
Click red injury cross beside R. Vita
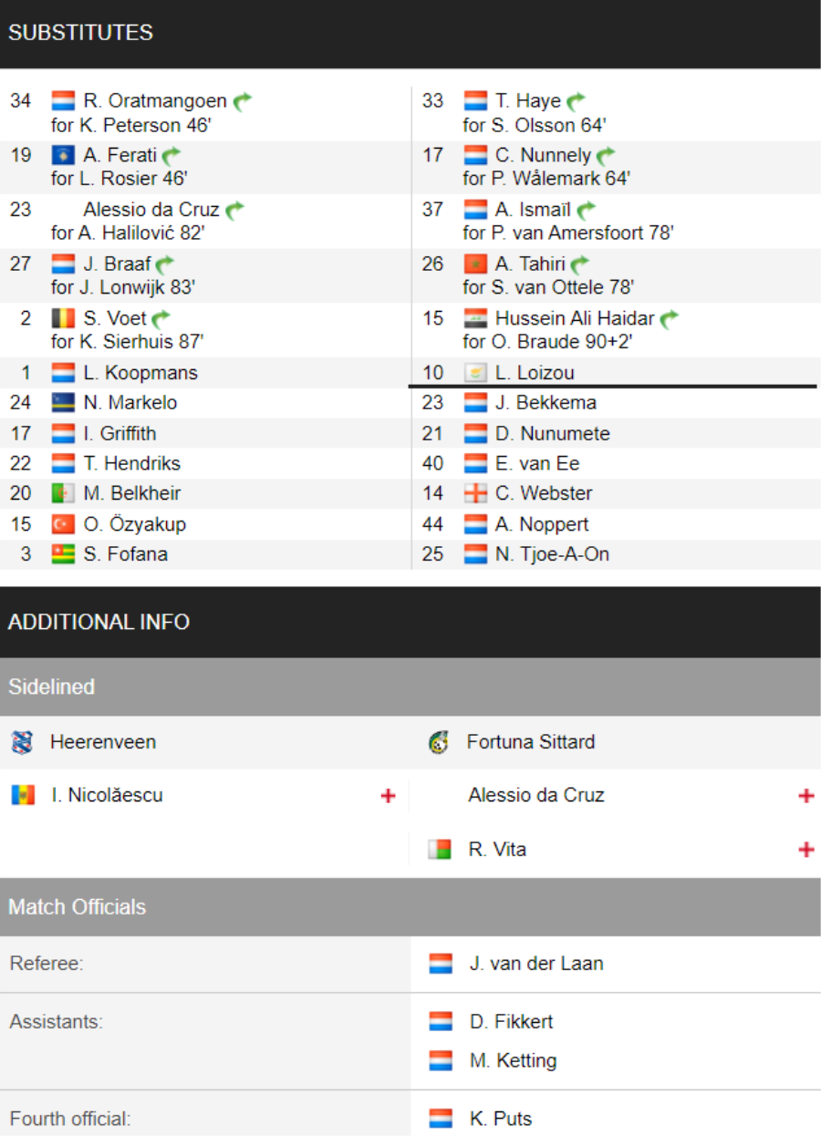(x=805, y=850)
